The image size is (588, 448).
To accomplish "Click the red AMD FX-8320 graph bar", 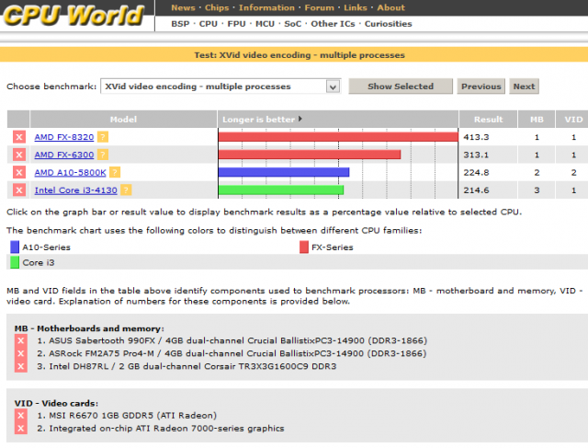I will [338, 137].
